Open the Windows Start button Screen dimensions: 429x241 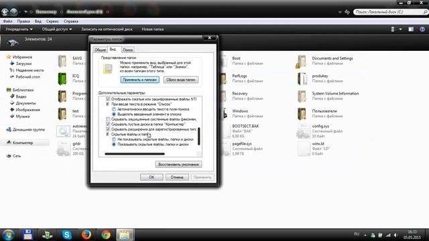[x=8, y=235]
